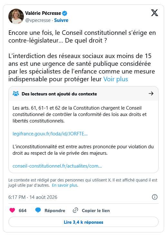Expand tweet with Voir plus
The image size is (167, 235).
(116, 79)
